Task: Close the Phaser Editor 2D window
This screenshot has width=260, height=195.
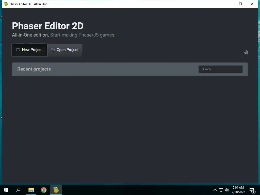Action: click(x=252, y=4)
